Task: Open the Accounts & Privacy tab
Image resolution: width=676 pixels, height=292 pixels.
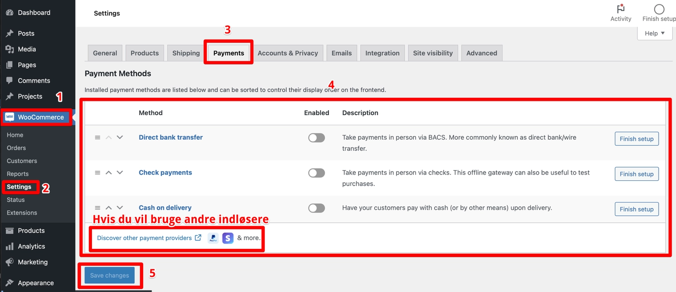Action: (288, 53)
